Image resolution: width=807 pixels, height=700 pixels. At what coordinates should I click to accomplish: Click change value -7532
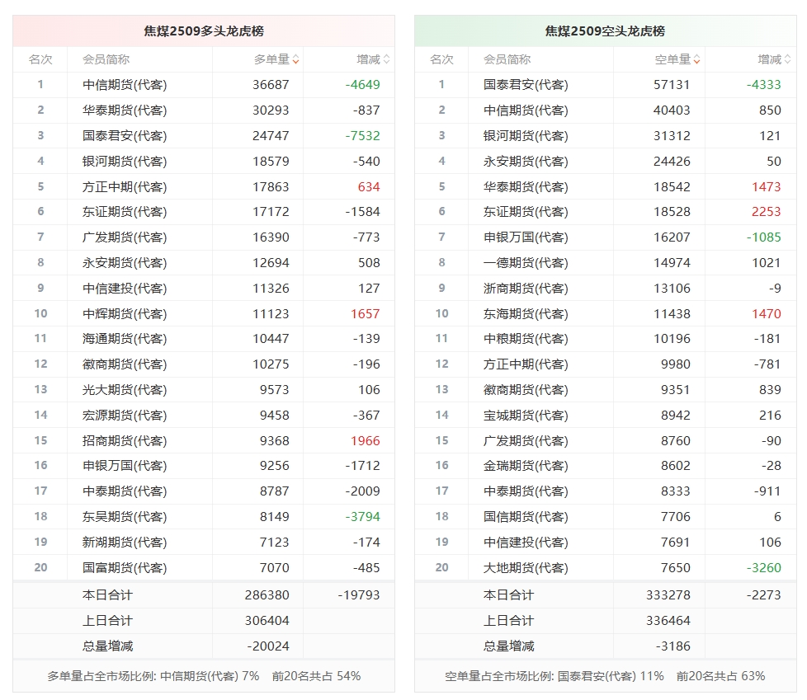click(x=363, y=136)
